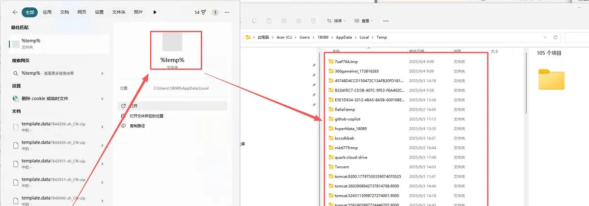This screenshot has height=206, width=589.
Task: Click the Explorer search box
Action: (x=577, y=37)
